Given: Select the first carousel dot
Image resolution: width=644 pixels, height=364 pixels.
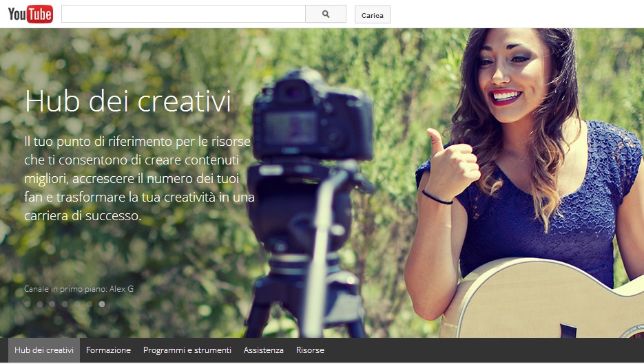Looking at the screenshot, I should pos(28,303).
